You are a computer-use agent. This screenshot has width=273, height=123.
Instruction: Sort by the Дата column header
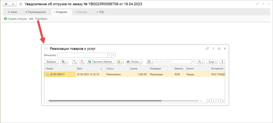click(x=90, y=69)
